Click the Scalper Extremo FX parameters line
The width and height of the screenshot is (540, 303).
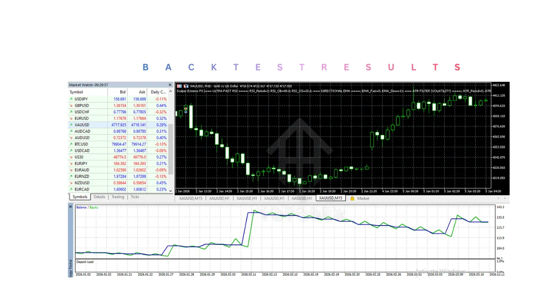(x=333, y=91)
